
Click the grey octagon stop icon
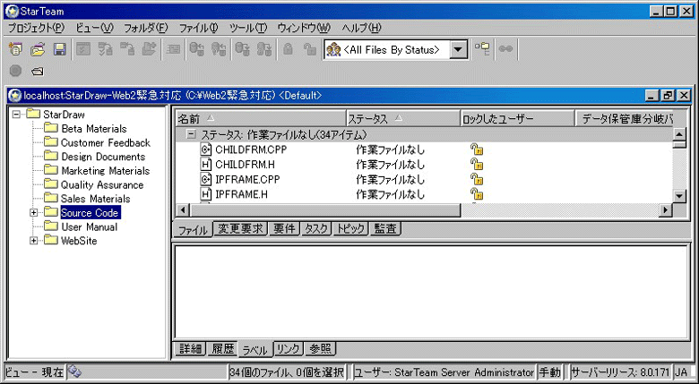(15, 72)
